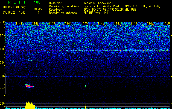Click the 1141 time marker label
Screen dimensions: 172x109
click(19, 23)
